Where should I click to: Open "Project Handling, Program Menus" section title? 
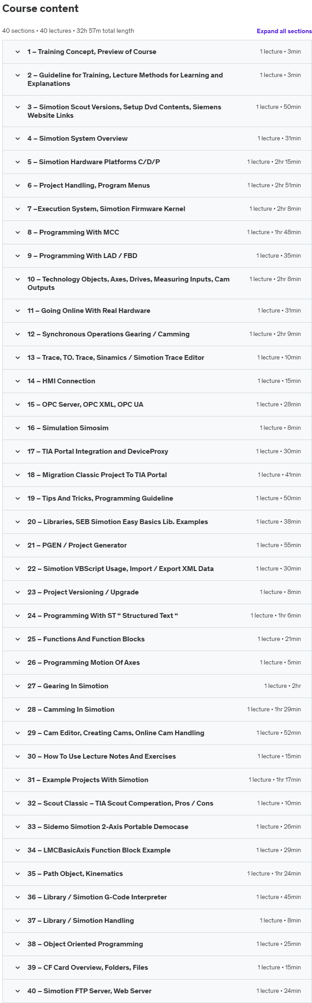point(89,185)
